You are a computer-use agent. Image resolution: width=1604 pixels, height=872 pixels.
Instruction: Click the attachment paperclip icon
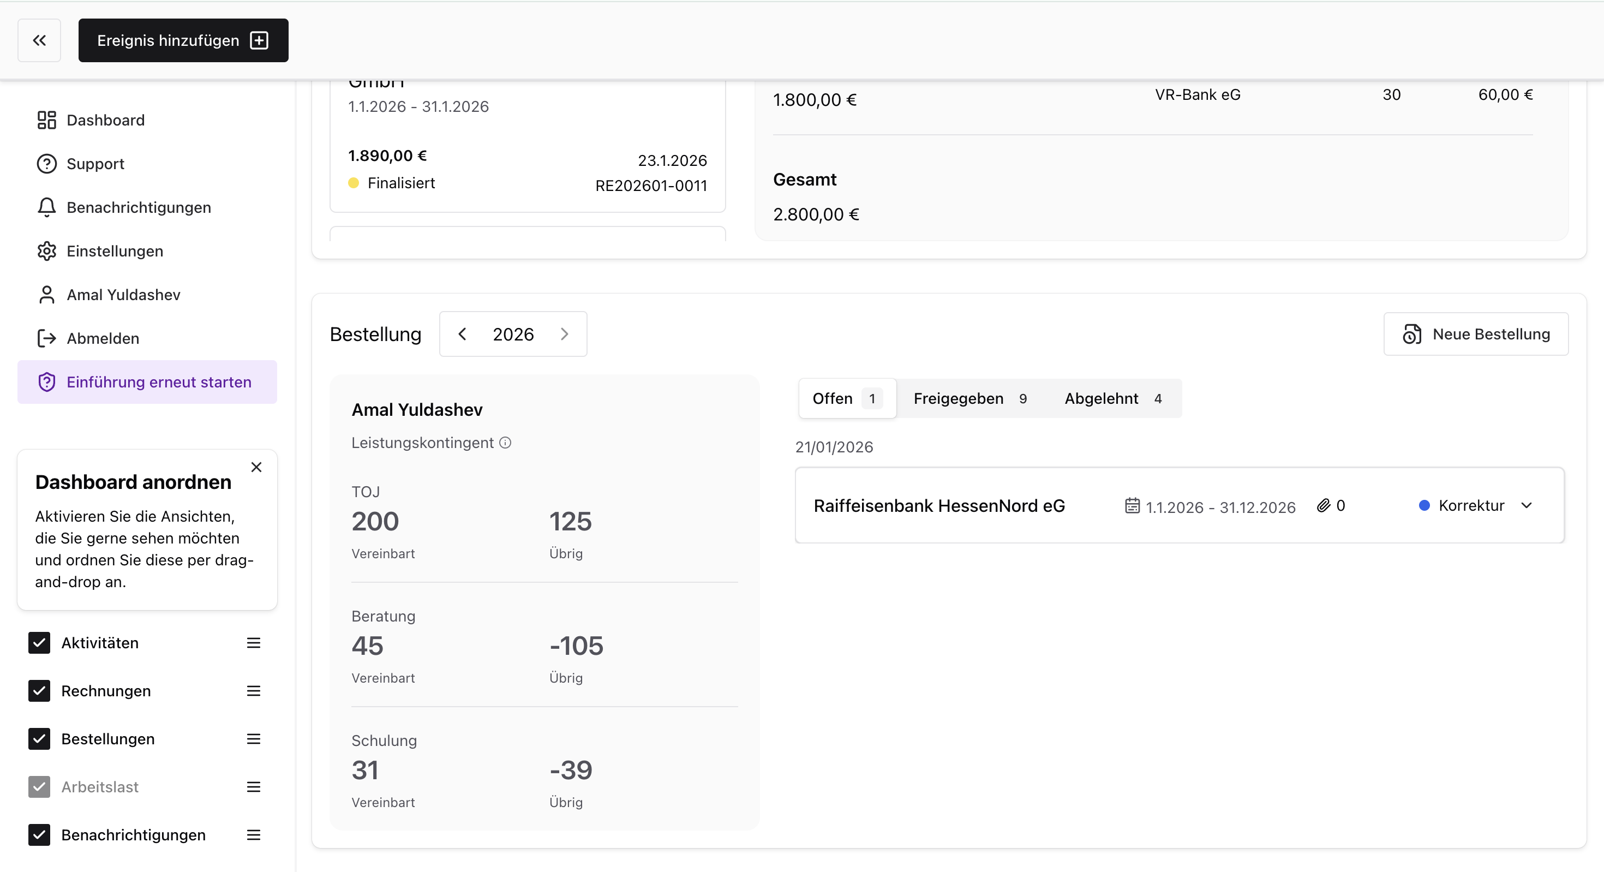point(1323,506)
